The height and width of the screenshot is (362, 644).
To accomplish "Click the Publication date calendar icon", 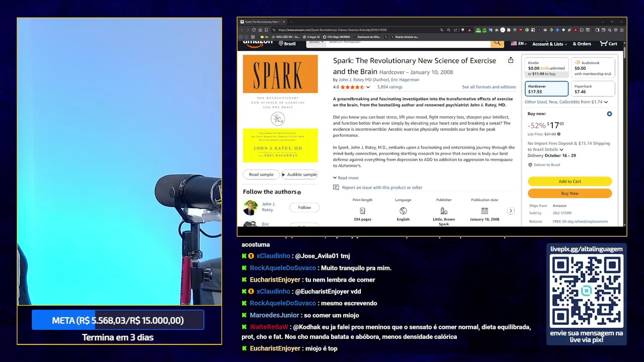I will tap(485, 211).
